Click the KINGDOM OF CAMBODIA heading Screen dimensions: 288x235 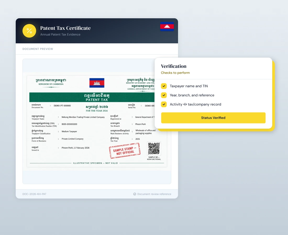(x=51, y=84)
